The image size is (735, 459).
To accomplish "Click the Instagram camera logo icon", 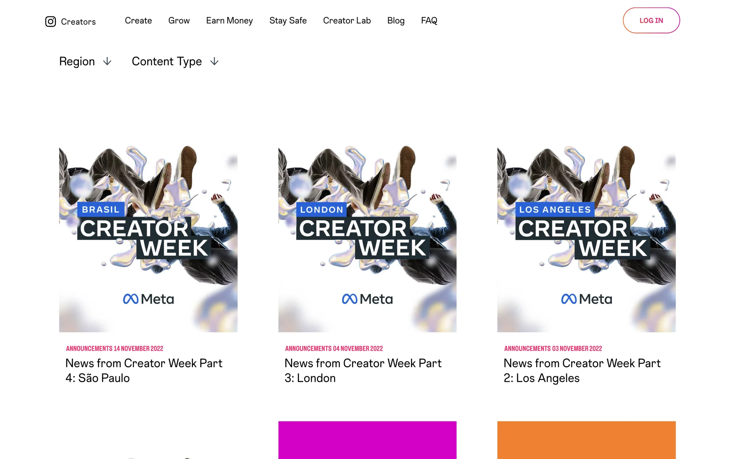I will 51,21.
